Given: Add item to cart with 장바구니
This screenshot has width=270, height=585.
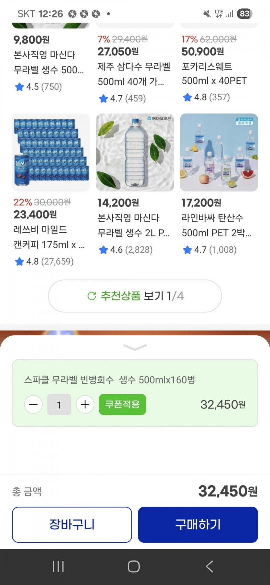Looking at the screenshot, I should (72, 525).
